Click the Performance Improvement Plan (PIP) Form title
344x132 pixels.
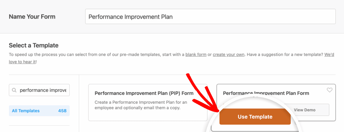tap(144, 93)
